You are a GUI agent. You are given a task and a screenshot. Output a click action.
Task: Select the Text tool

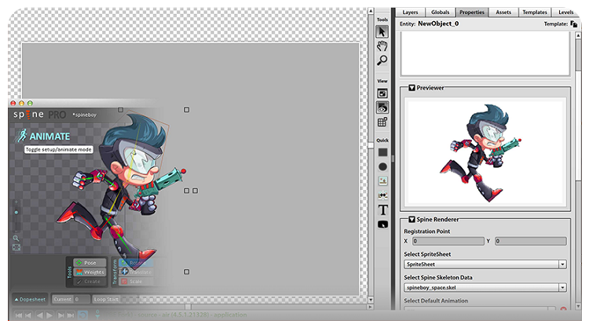(x=382, y=210)
